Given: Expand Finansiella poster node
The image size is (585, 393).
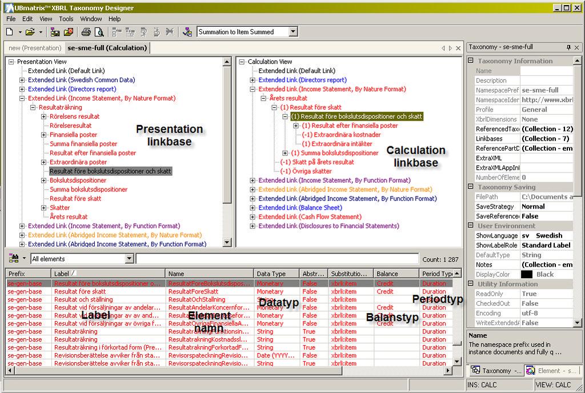Looking at the screenshot, I should point(43,135).
